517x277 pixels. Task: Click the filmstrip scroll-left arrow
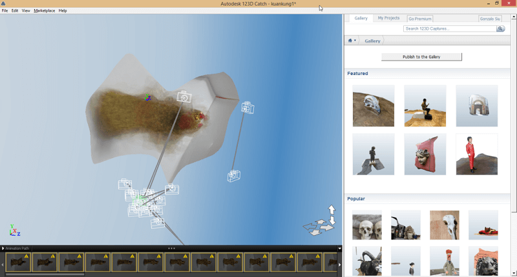3,265
